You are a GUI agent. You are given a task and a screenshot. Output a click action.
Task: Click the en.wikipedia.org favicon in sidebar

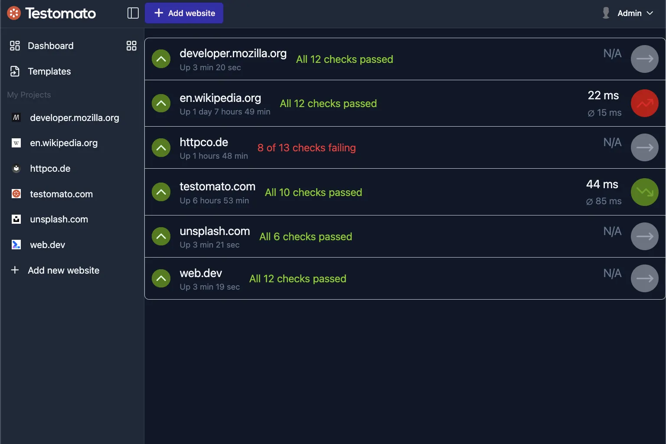[16, 143]
